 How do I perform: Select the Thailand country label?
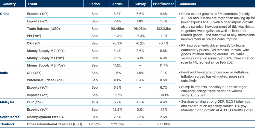pos(7,124)
